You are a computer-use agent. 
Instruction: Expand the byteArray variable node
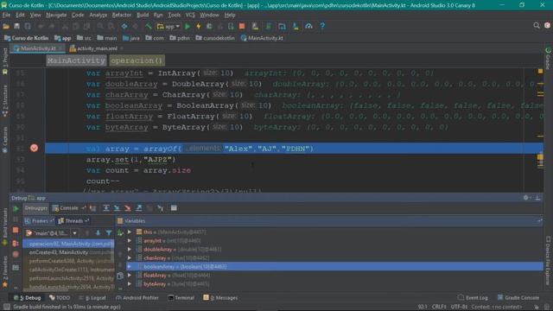tap(130, 284)
